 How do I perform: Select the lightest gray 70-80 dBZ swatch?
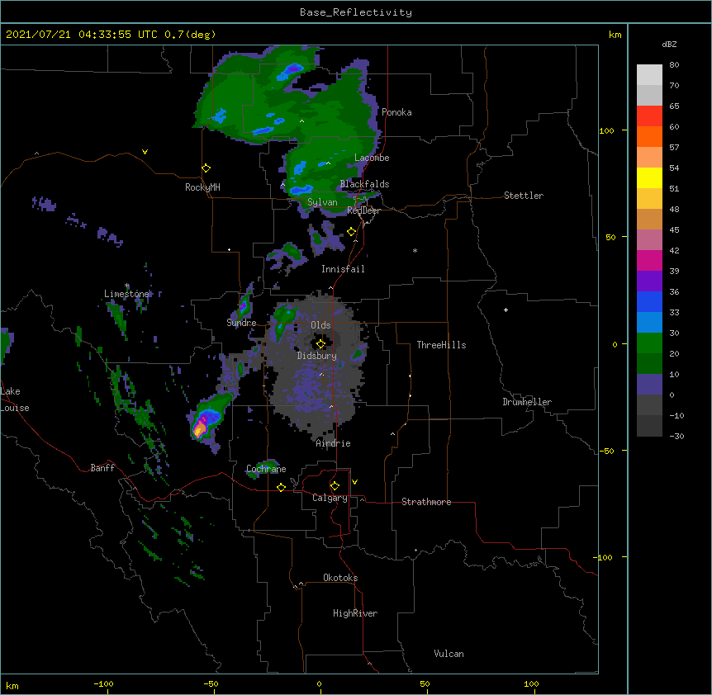point(649,75)
